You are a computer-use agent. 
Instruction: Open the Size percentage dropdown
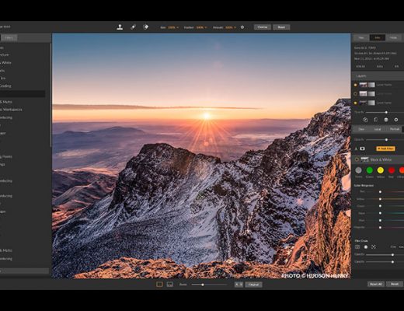coord(173,27)
